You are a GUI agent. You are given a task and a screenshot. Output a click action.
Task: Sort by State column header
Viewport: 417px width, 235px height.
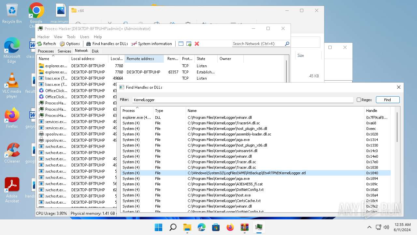[x=206, y=59]
